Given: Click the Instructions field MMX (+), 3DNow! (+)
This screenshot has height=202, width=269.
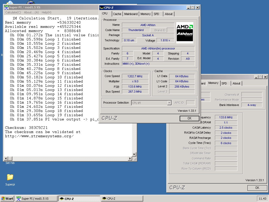Looking at the screenshot, I should 158,64.
